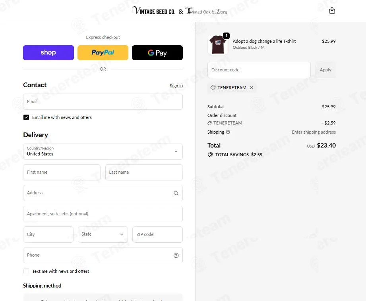The image size is (366, 301).
Task: Pay with Google Pay button
Action: pyautogui.click(x=157, y=53)
